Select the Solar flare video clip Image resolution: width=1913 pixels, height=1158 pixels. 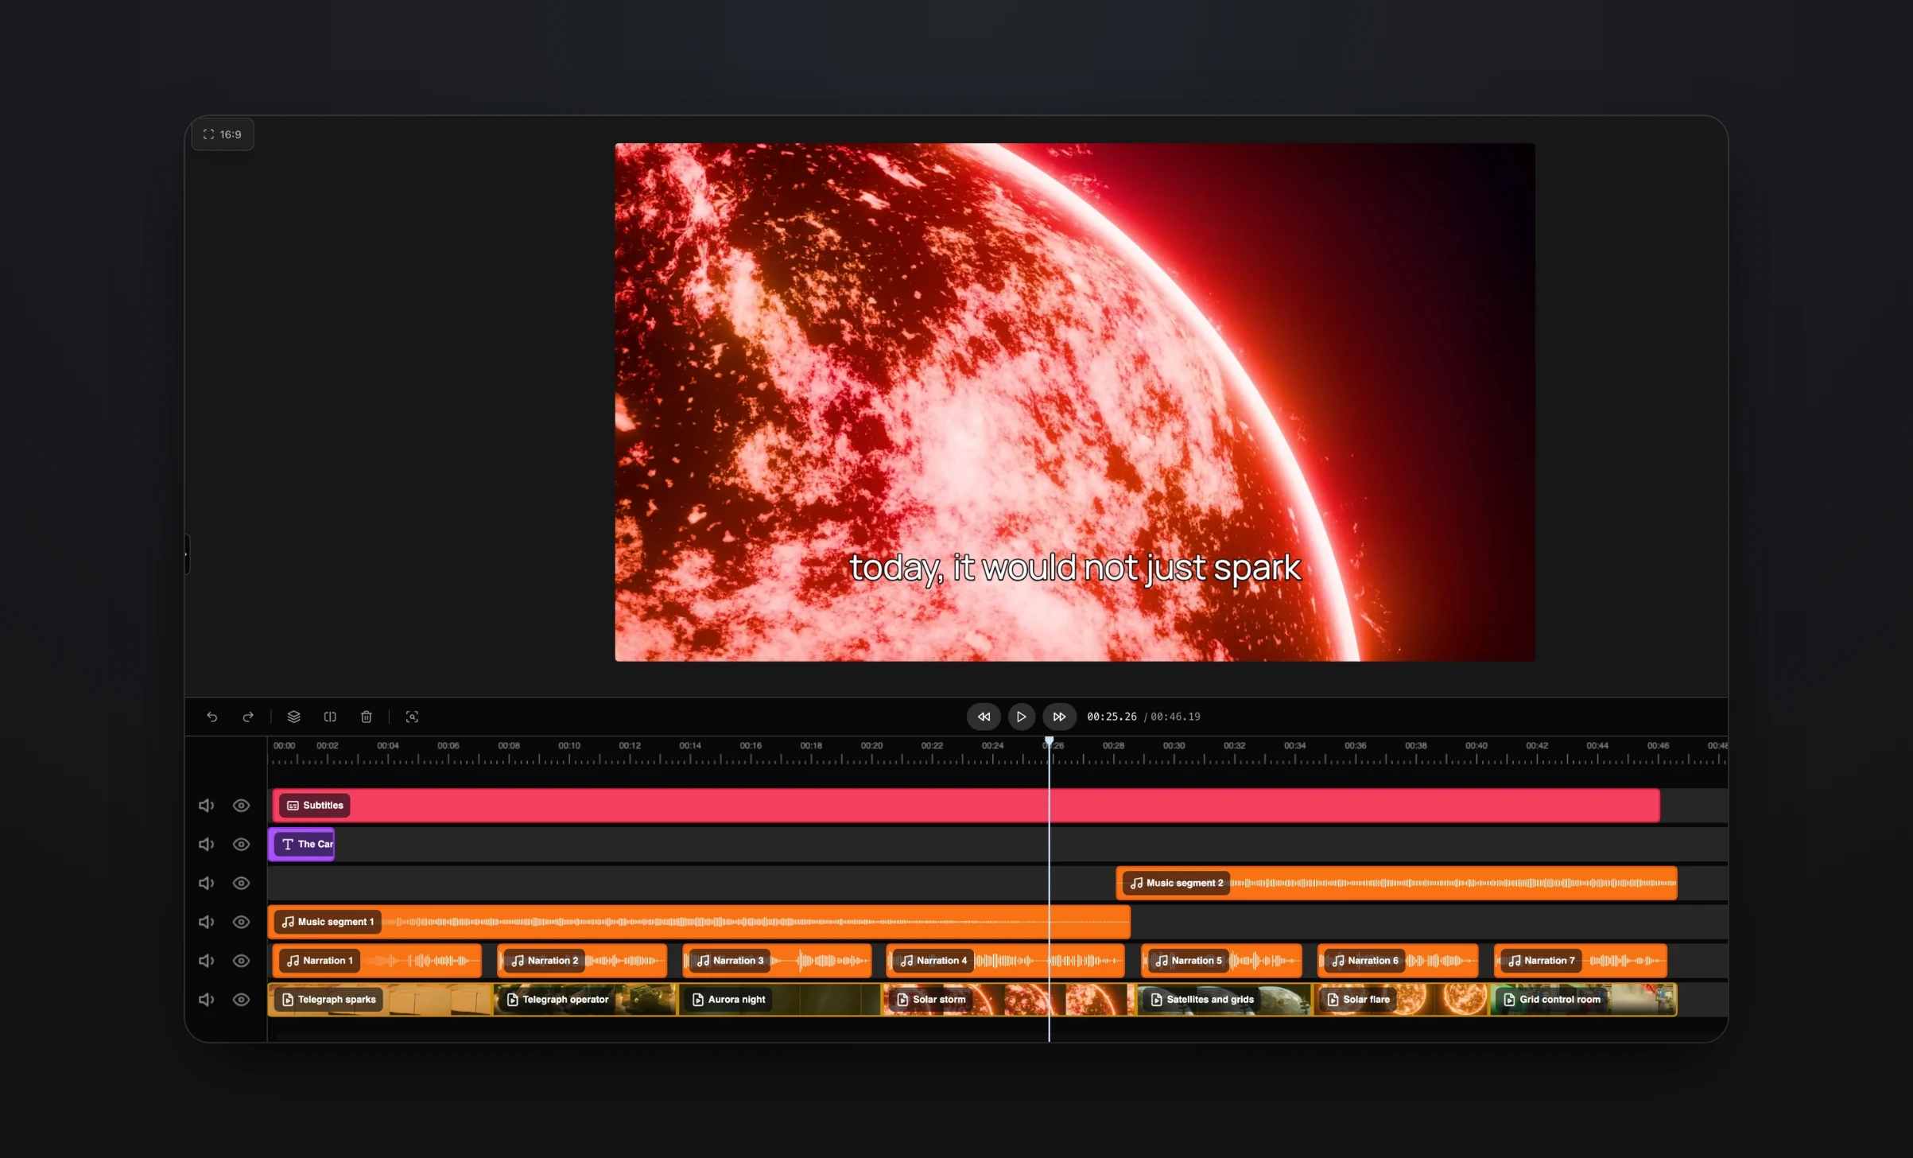[x=1400, y=1000]
